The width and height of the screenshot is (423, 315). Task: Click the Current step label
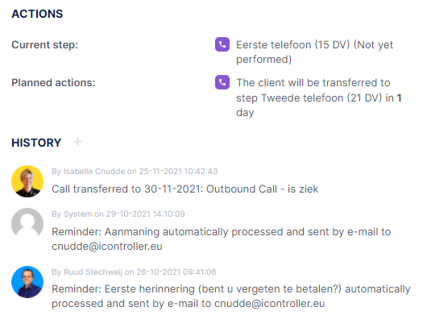(x=45, y=45)
